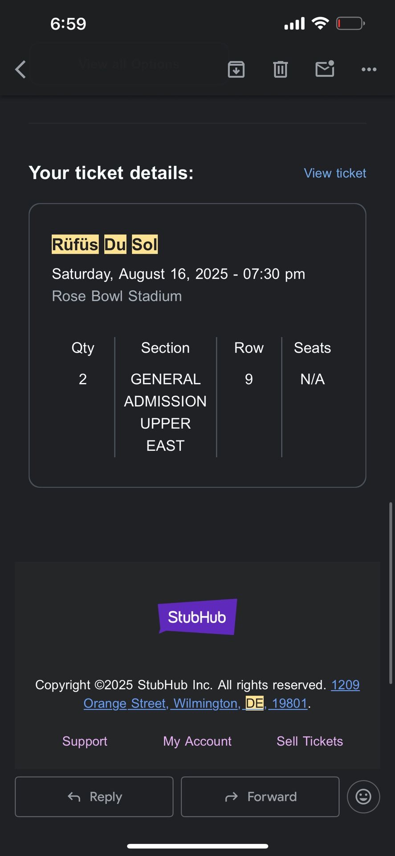Image resolution: width=395 pixels, height=856 pixels.
Task: Reply to this email
Action: 94,797
